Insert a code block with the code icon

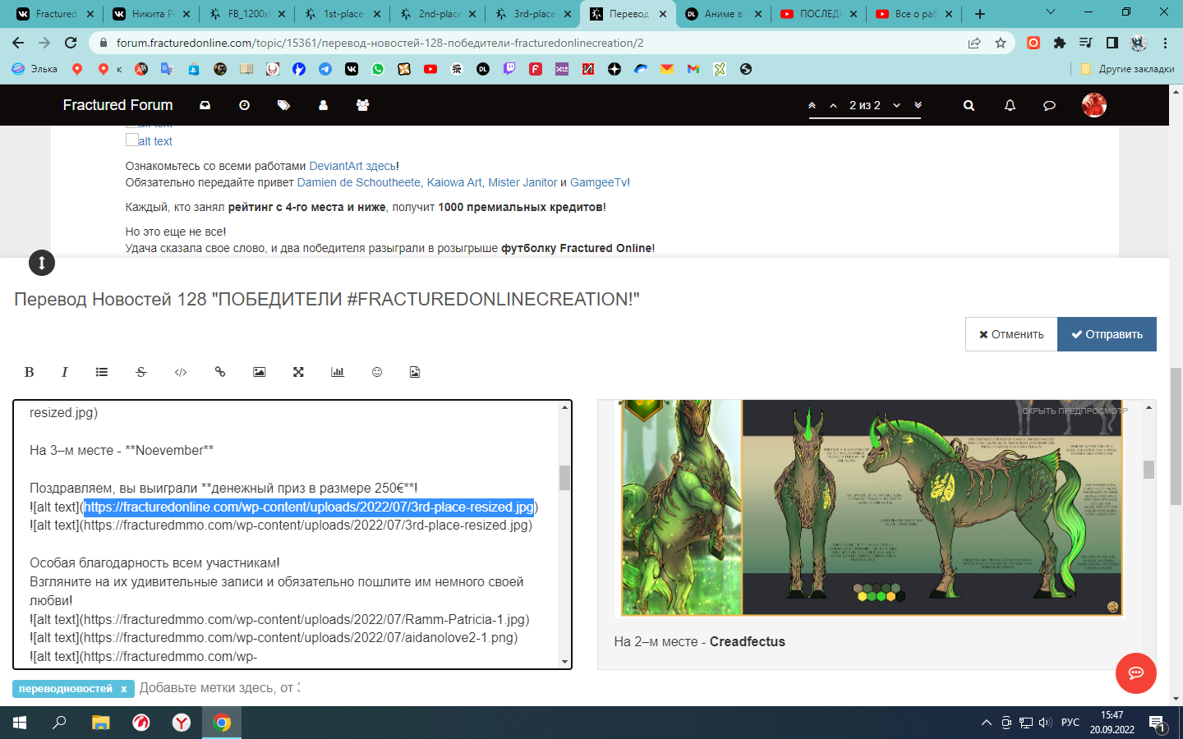pos(181,372)
